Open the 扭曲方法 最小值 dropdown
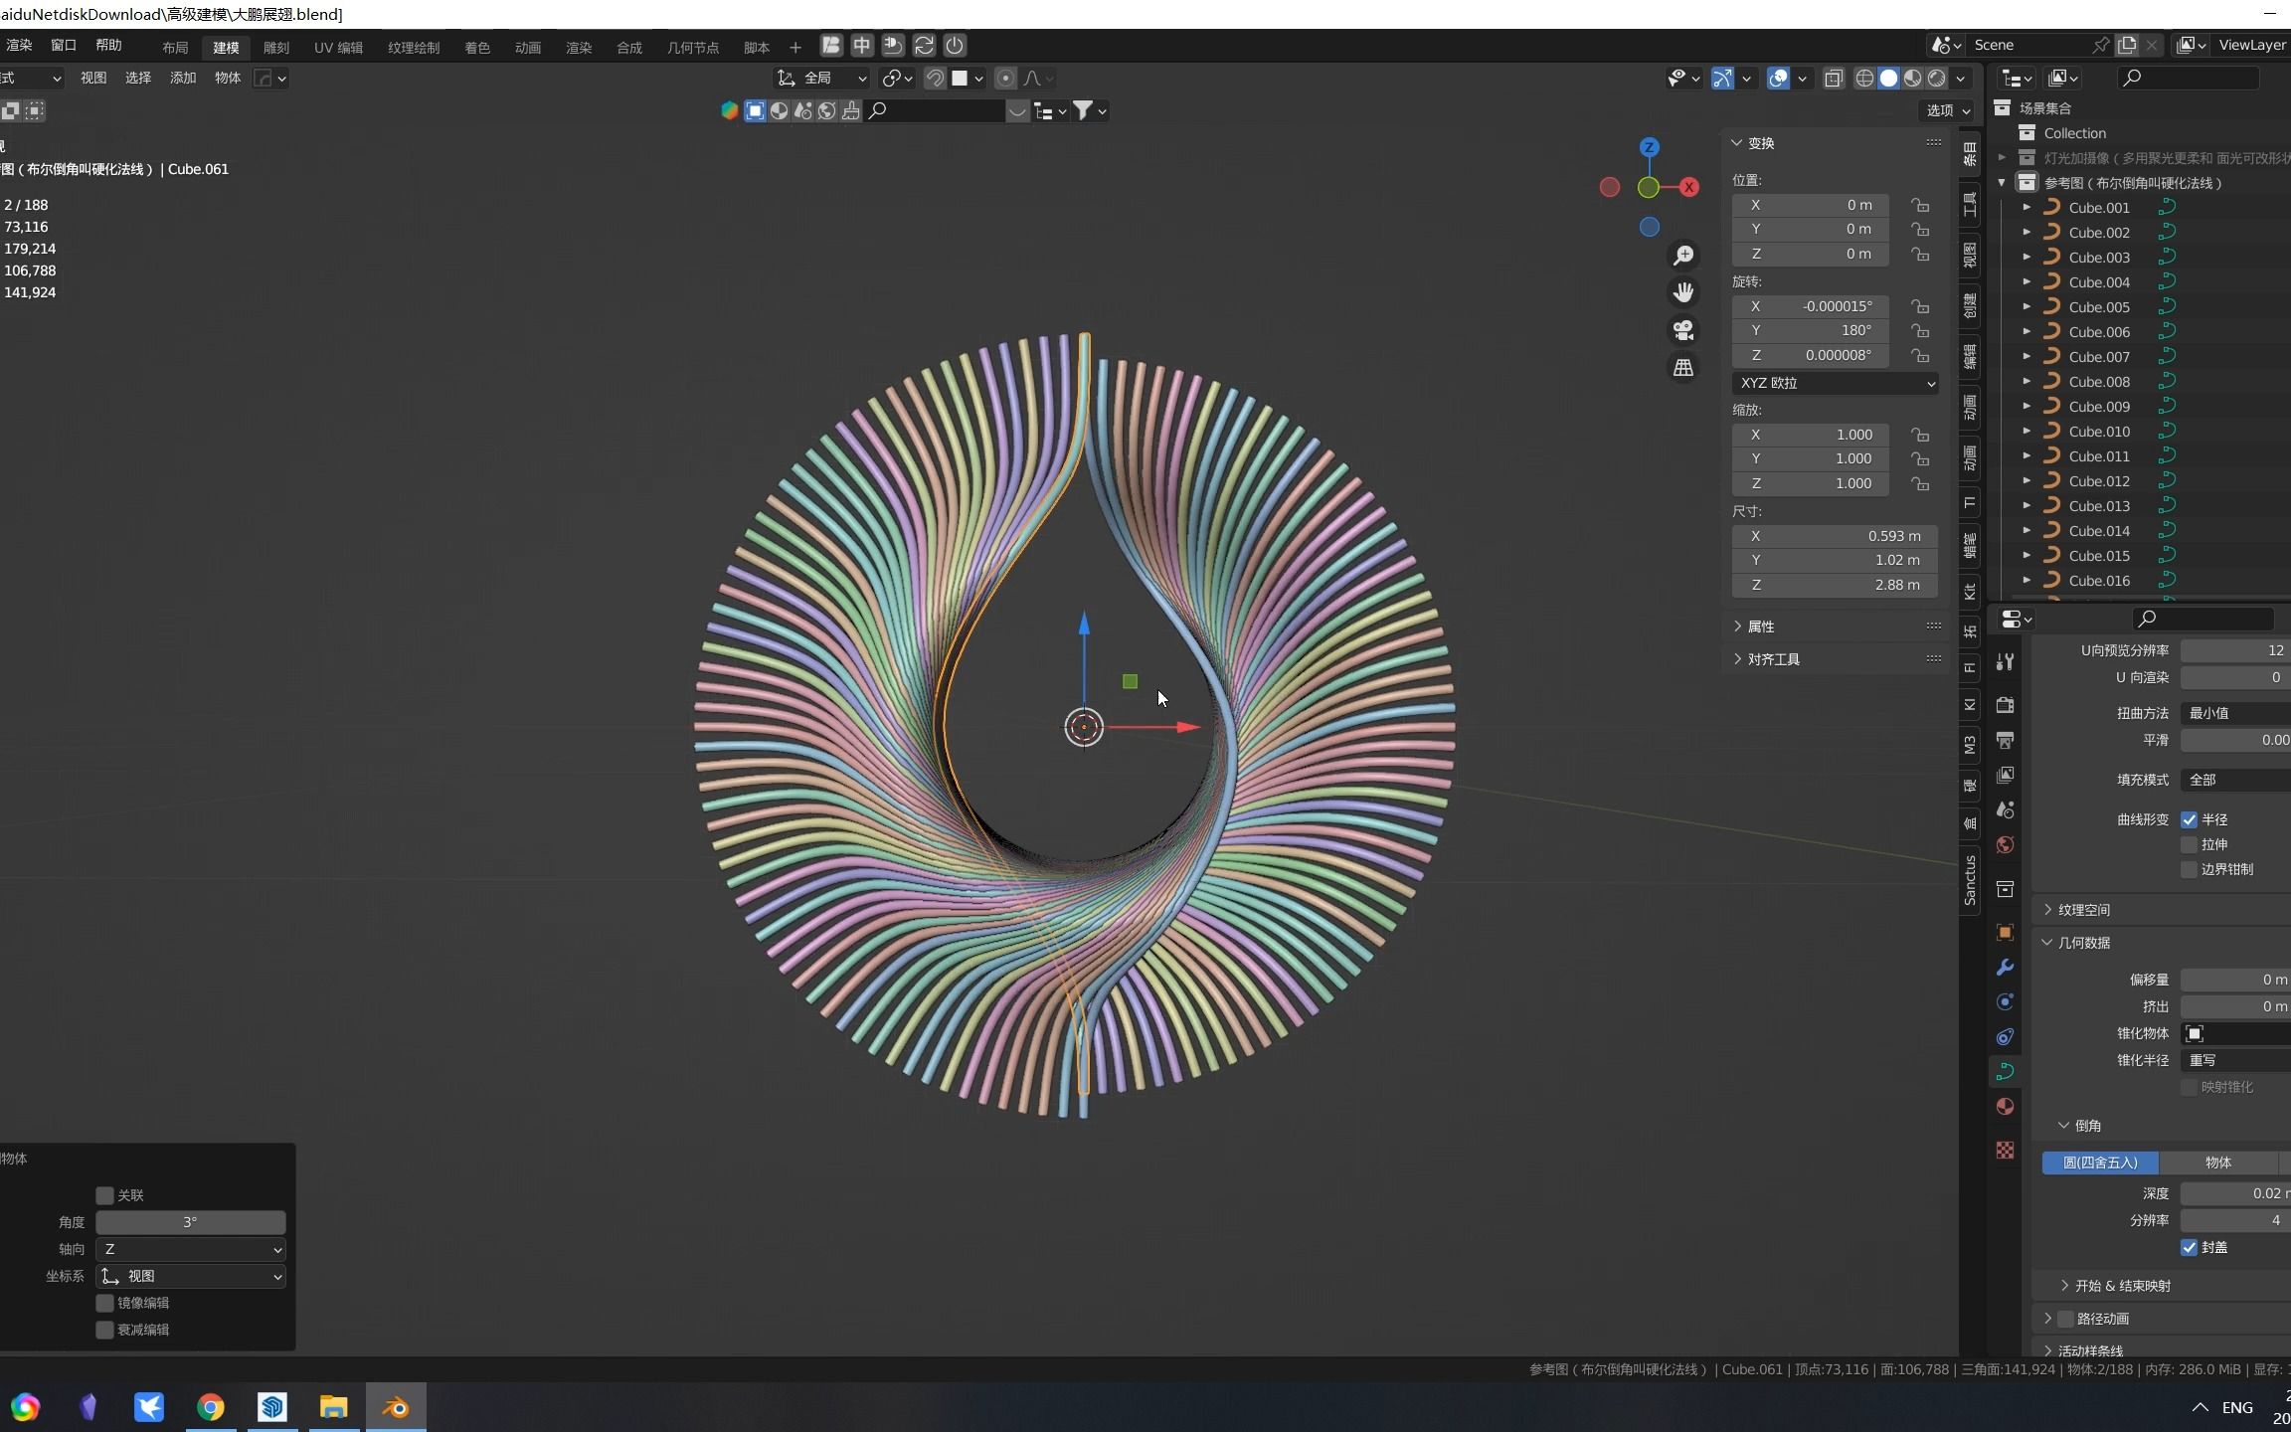Screen dimensions: 2291x1432 2235,713
